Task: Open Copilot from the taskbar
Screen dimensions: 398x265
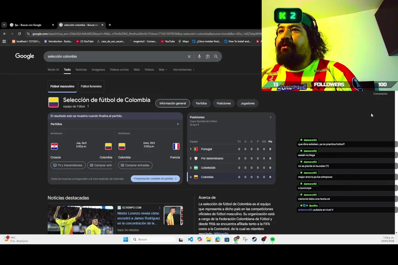Action: click(199, 239)
